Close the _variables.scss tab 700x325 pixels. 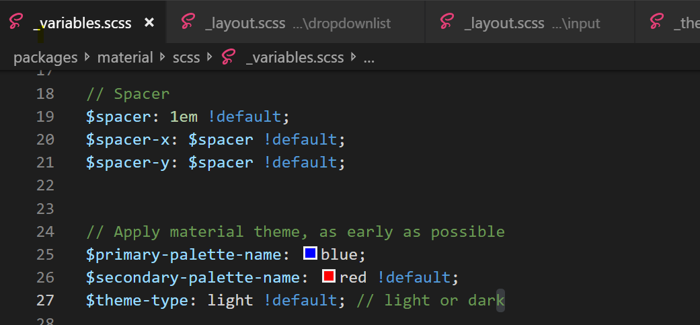(x=149, y=23)
